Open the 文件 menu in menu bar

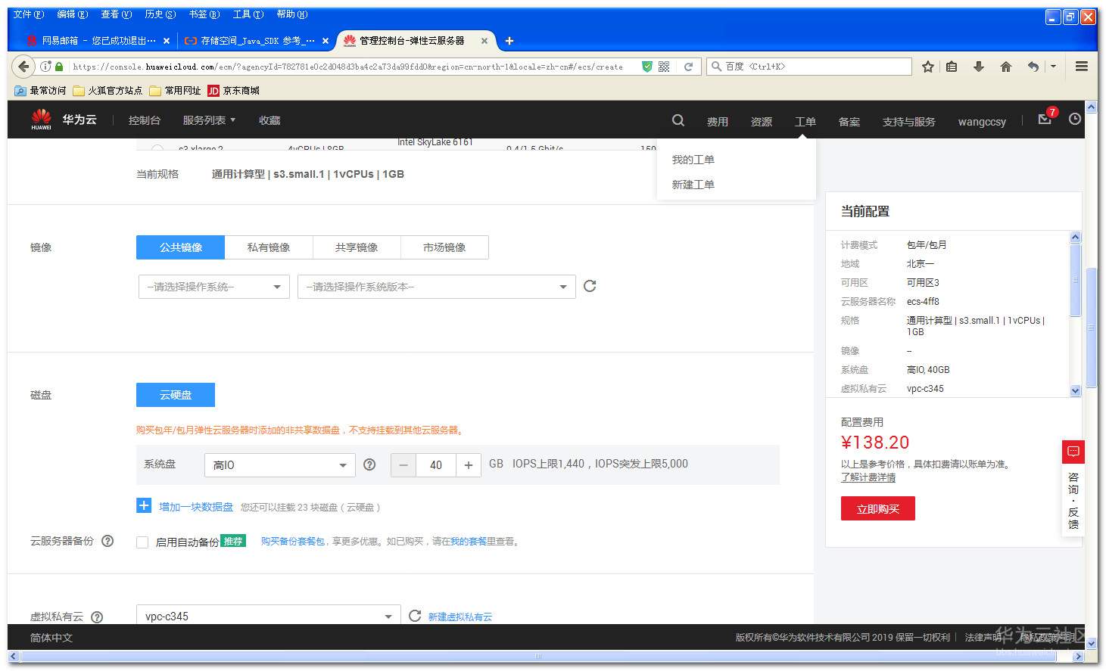pyautogui.click(x=29, y=14)
